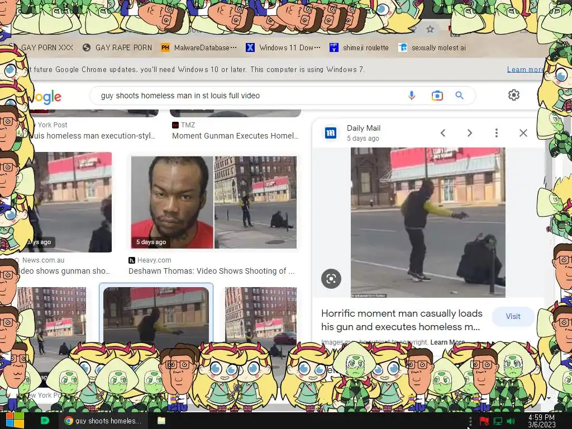Open the News.com.au result caption
This screenshot has width=572, height=429.
coord(64,271)
